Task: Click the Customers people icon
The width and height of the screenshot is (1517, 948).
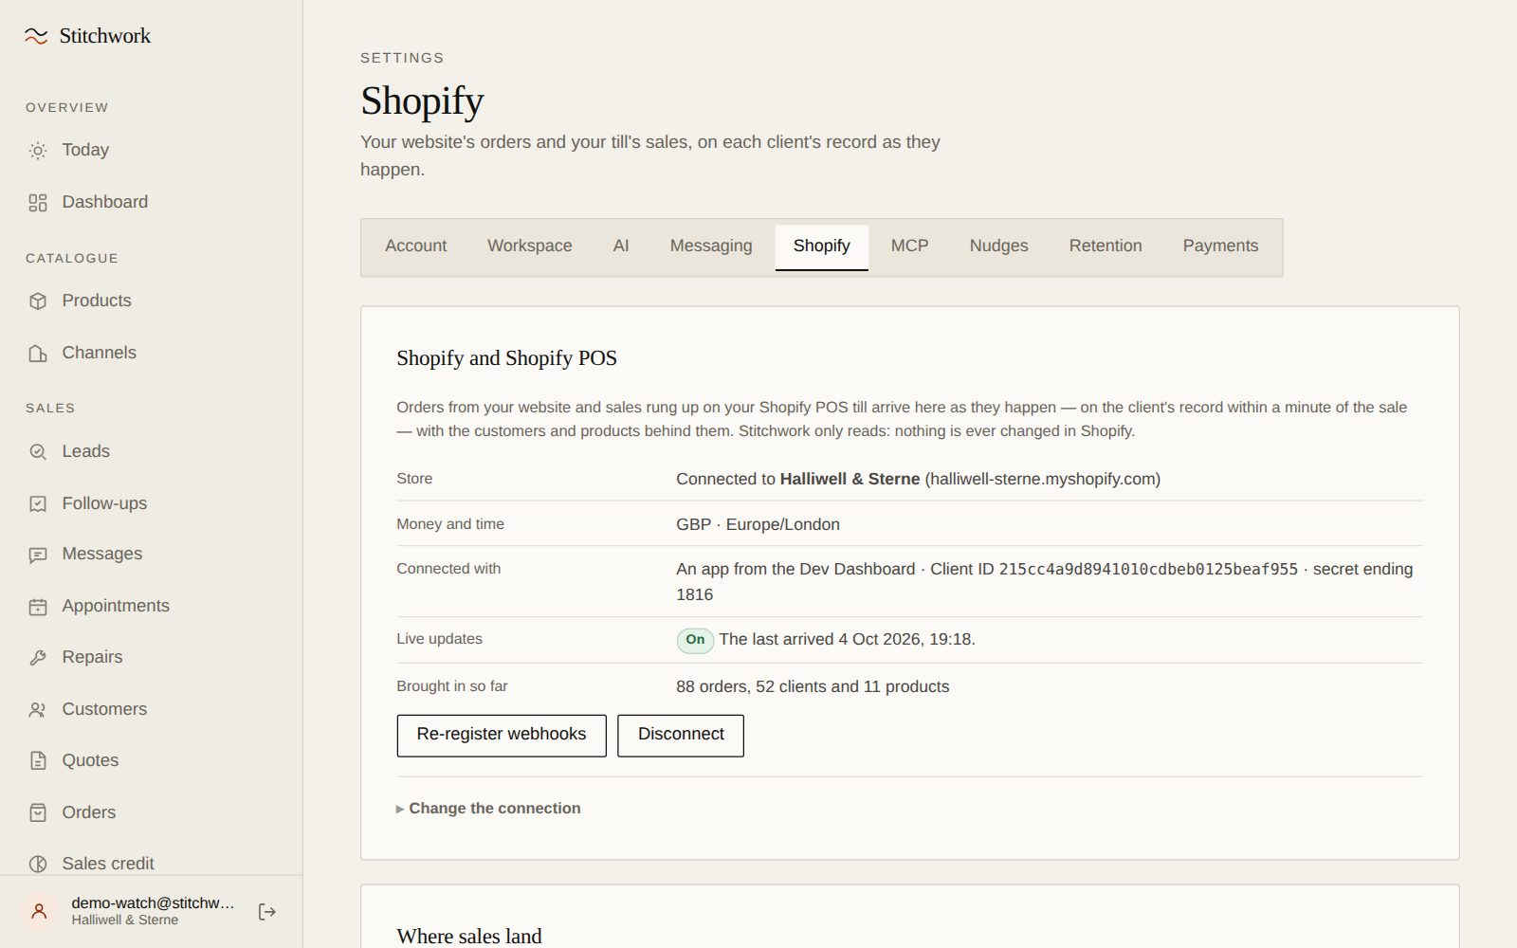Action: [38, 710]
